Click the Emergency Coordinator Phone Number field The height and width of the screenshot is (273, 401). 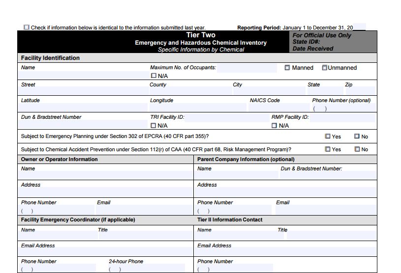tap(57, 268)
